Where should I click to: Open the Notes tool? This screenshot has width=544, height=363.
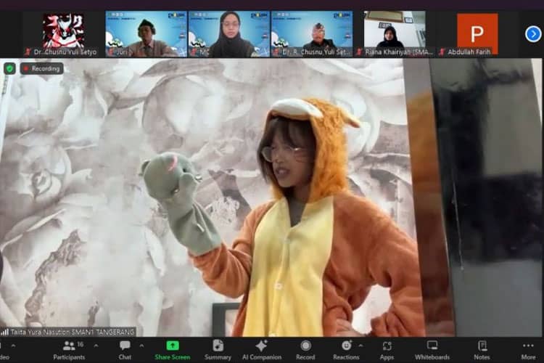tap(482, 350)
